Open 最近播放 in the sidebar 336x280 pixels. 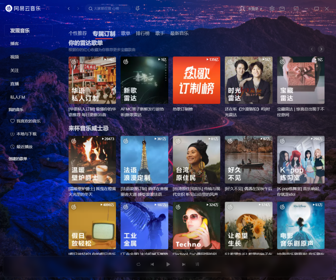coord(21,147)
